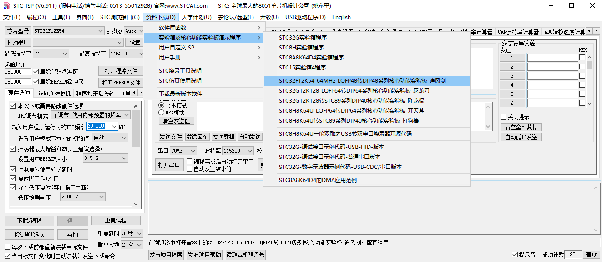
Task: Select HEX模式 radio button
Action: pyautogui.click(x=161, y=113)
